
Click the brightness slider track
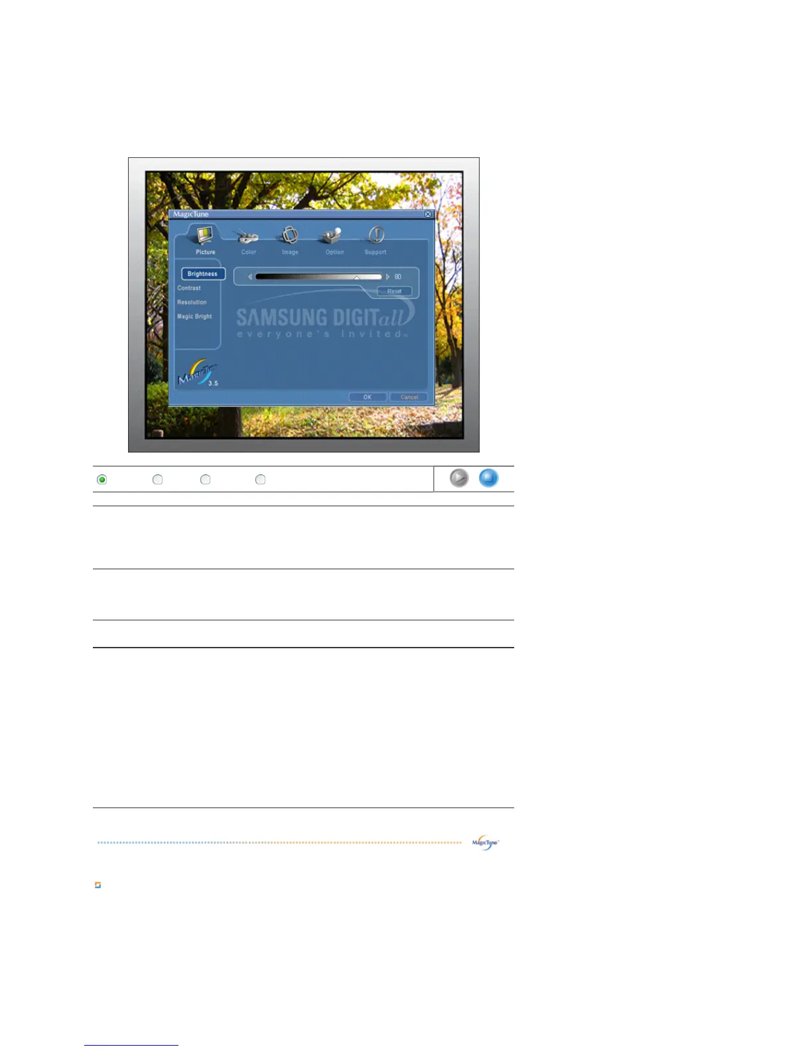point(318,277)
